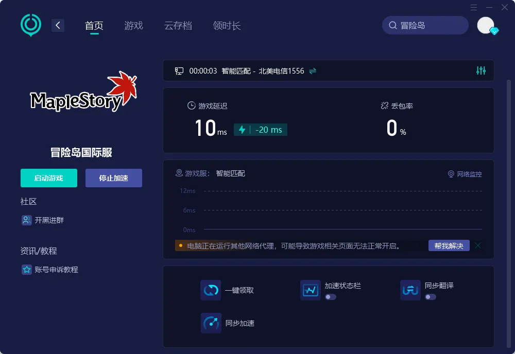Open the hamburger menu in title bar
This screenshot has width=515, height=354.
point(474,7)
